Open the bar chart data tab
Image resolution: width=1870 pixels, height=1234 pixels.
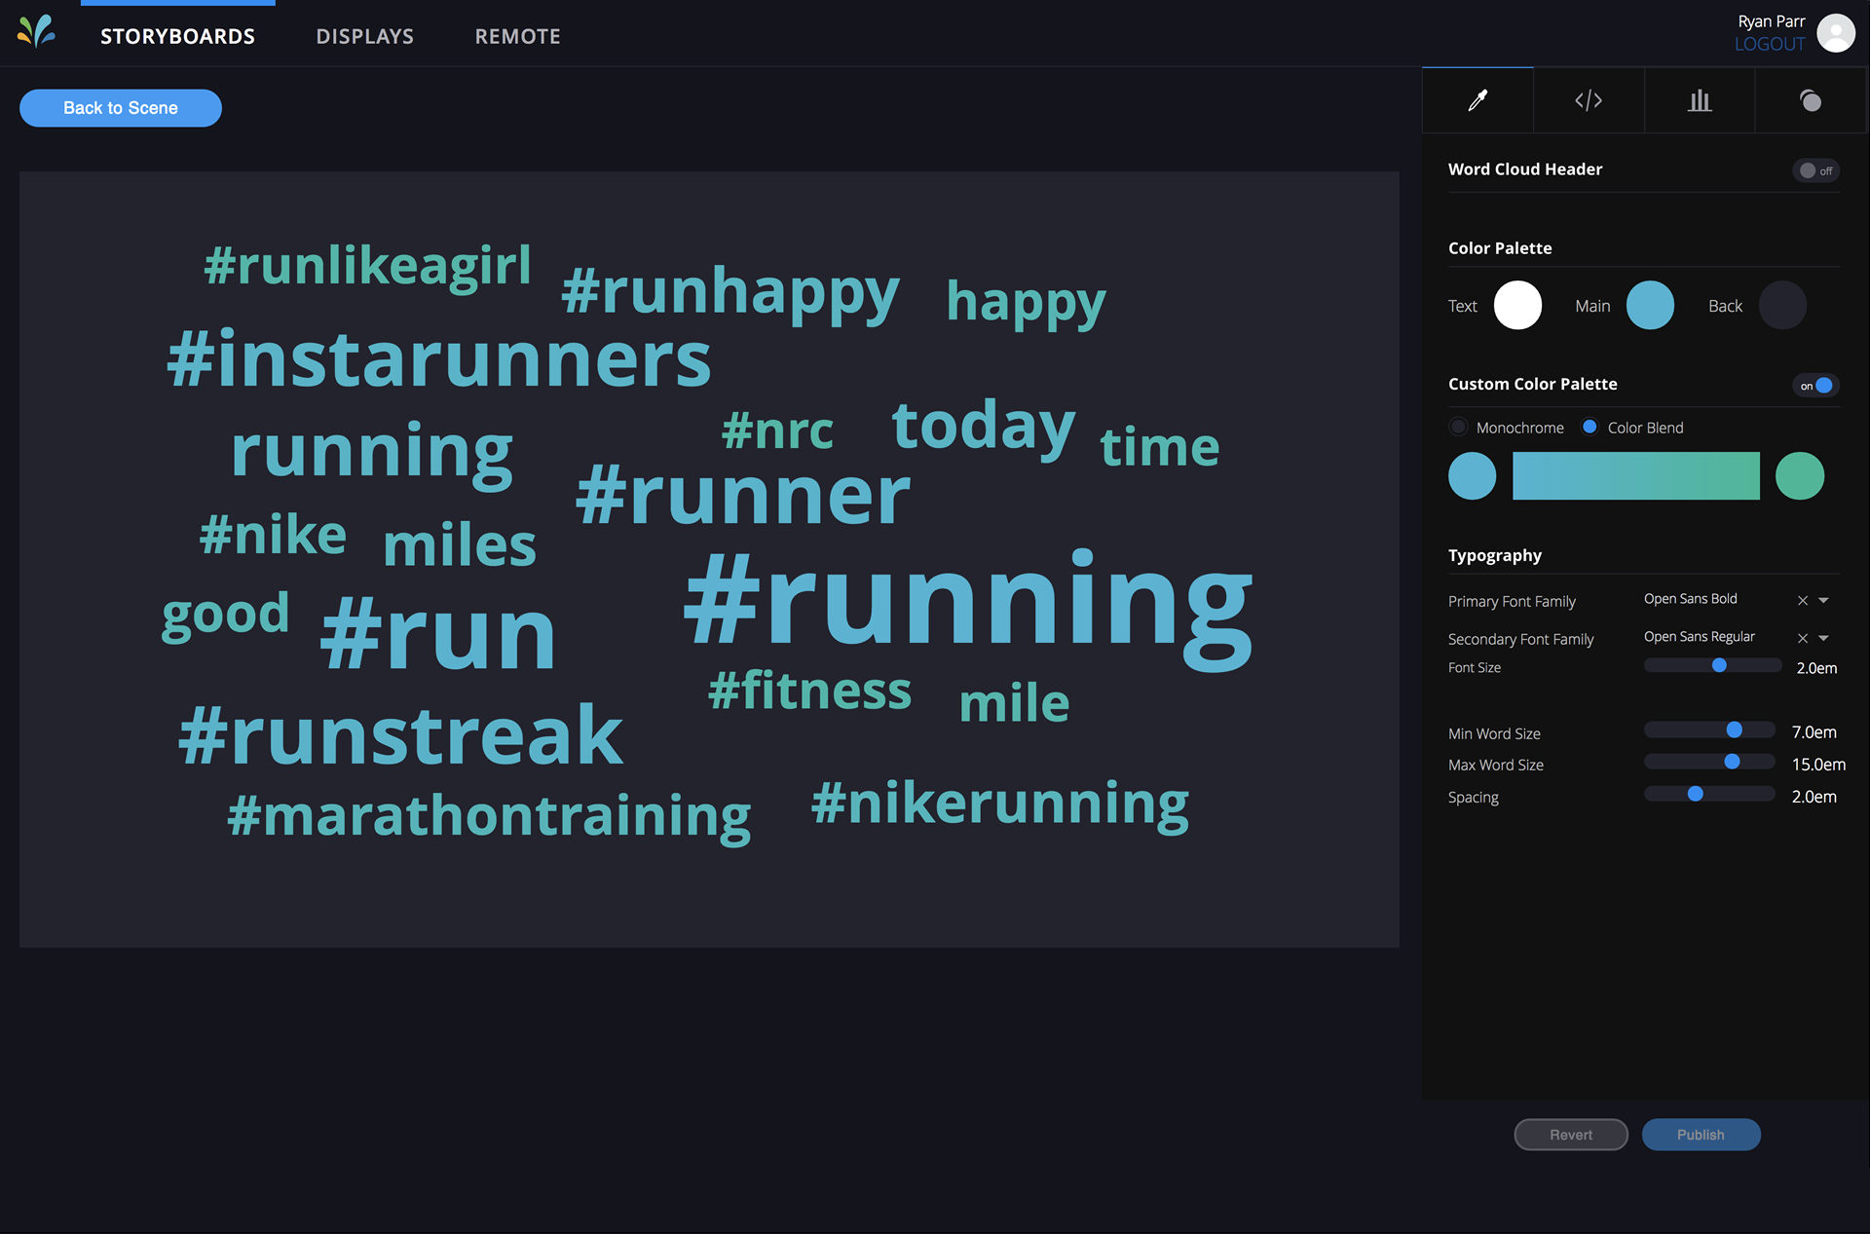point(1700,100)
